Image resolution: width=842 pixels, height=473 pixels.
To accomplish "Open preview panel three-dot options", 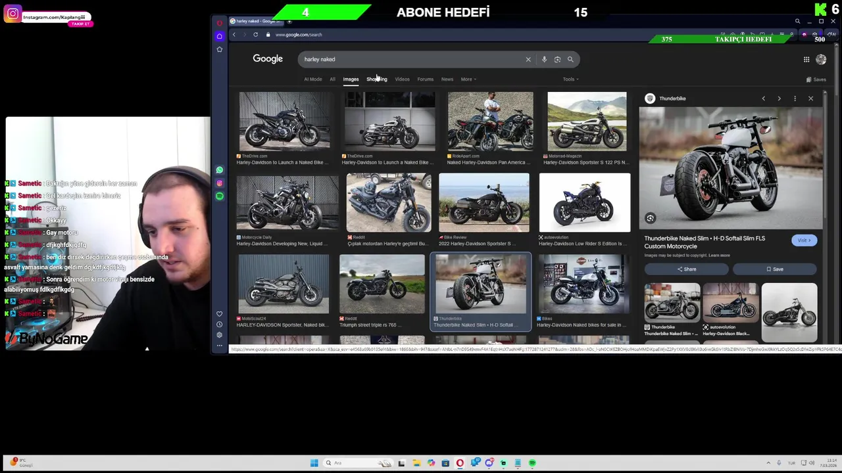I will pos(795,99).
